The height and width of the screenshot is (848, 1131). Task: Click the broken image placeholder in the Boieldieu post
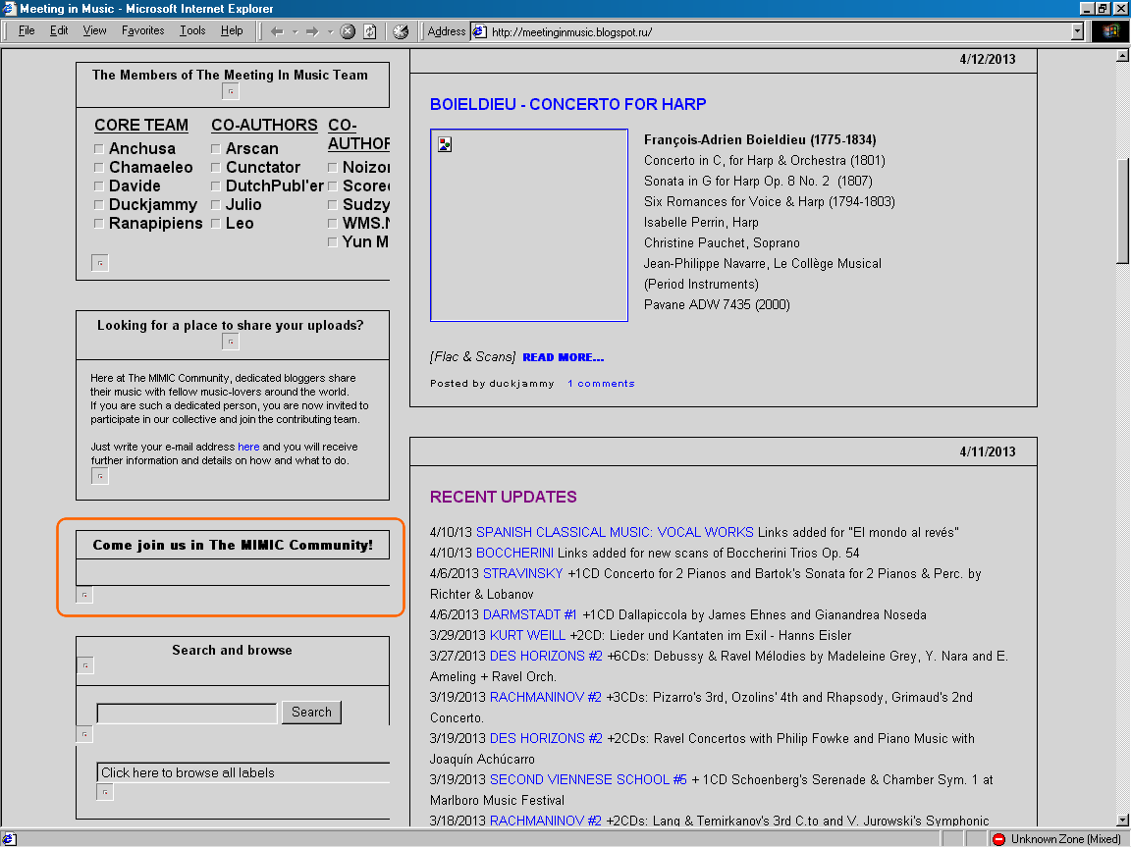(x=529, y=225)
